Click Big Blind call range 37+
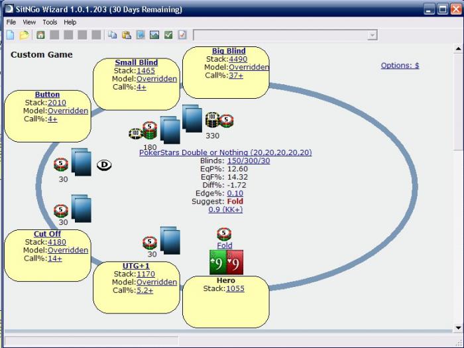Screen dimensions: 464x348 pyautogui.click(x=236, y=76)
